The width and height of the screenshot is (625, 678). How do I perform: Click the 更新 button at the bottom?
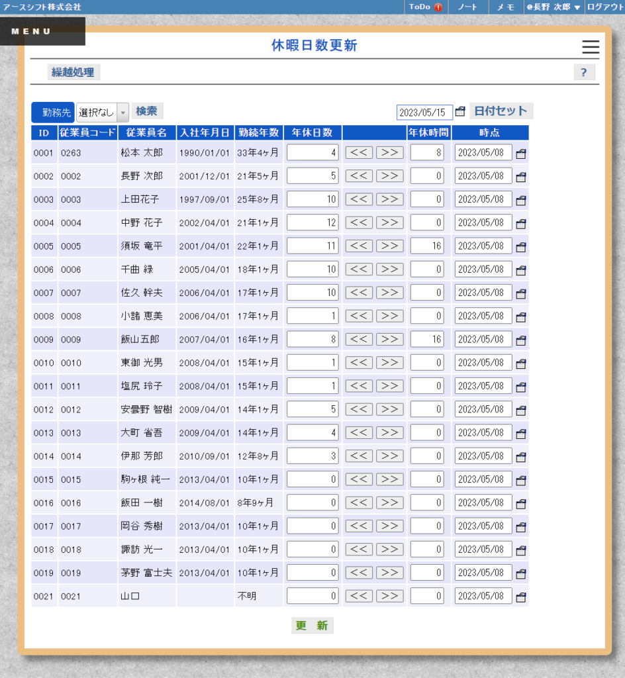312,625
